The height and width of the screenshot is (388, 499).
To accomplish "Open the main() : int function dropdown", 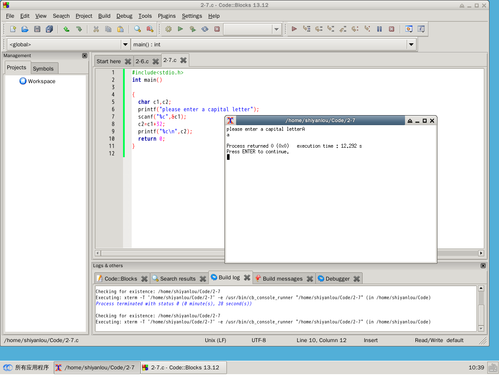I will coord(411,45).
